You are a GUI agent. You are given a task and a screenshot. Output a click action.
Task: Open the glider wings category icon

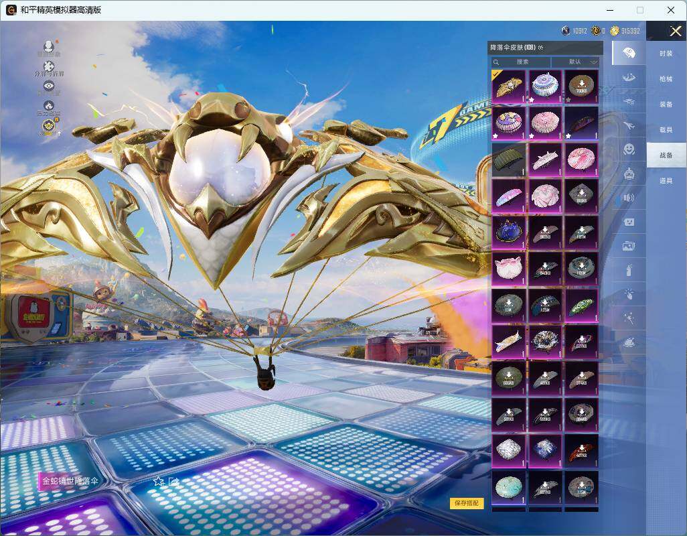tap(629, 78)
